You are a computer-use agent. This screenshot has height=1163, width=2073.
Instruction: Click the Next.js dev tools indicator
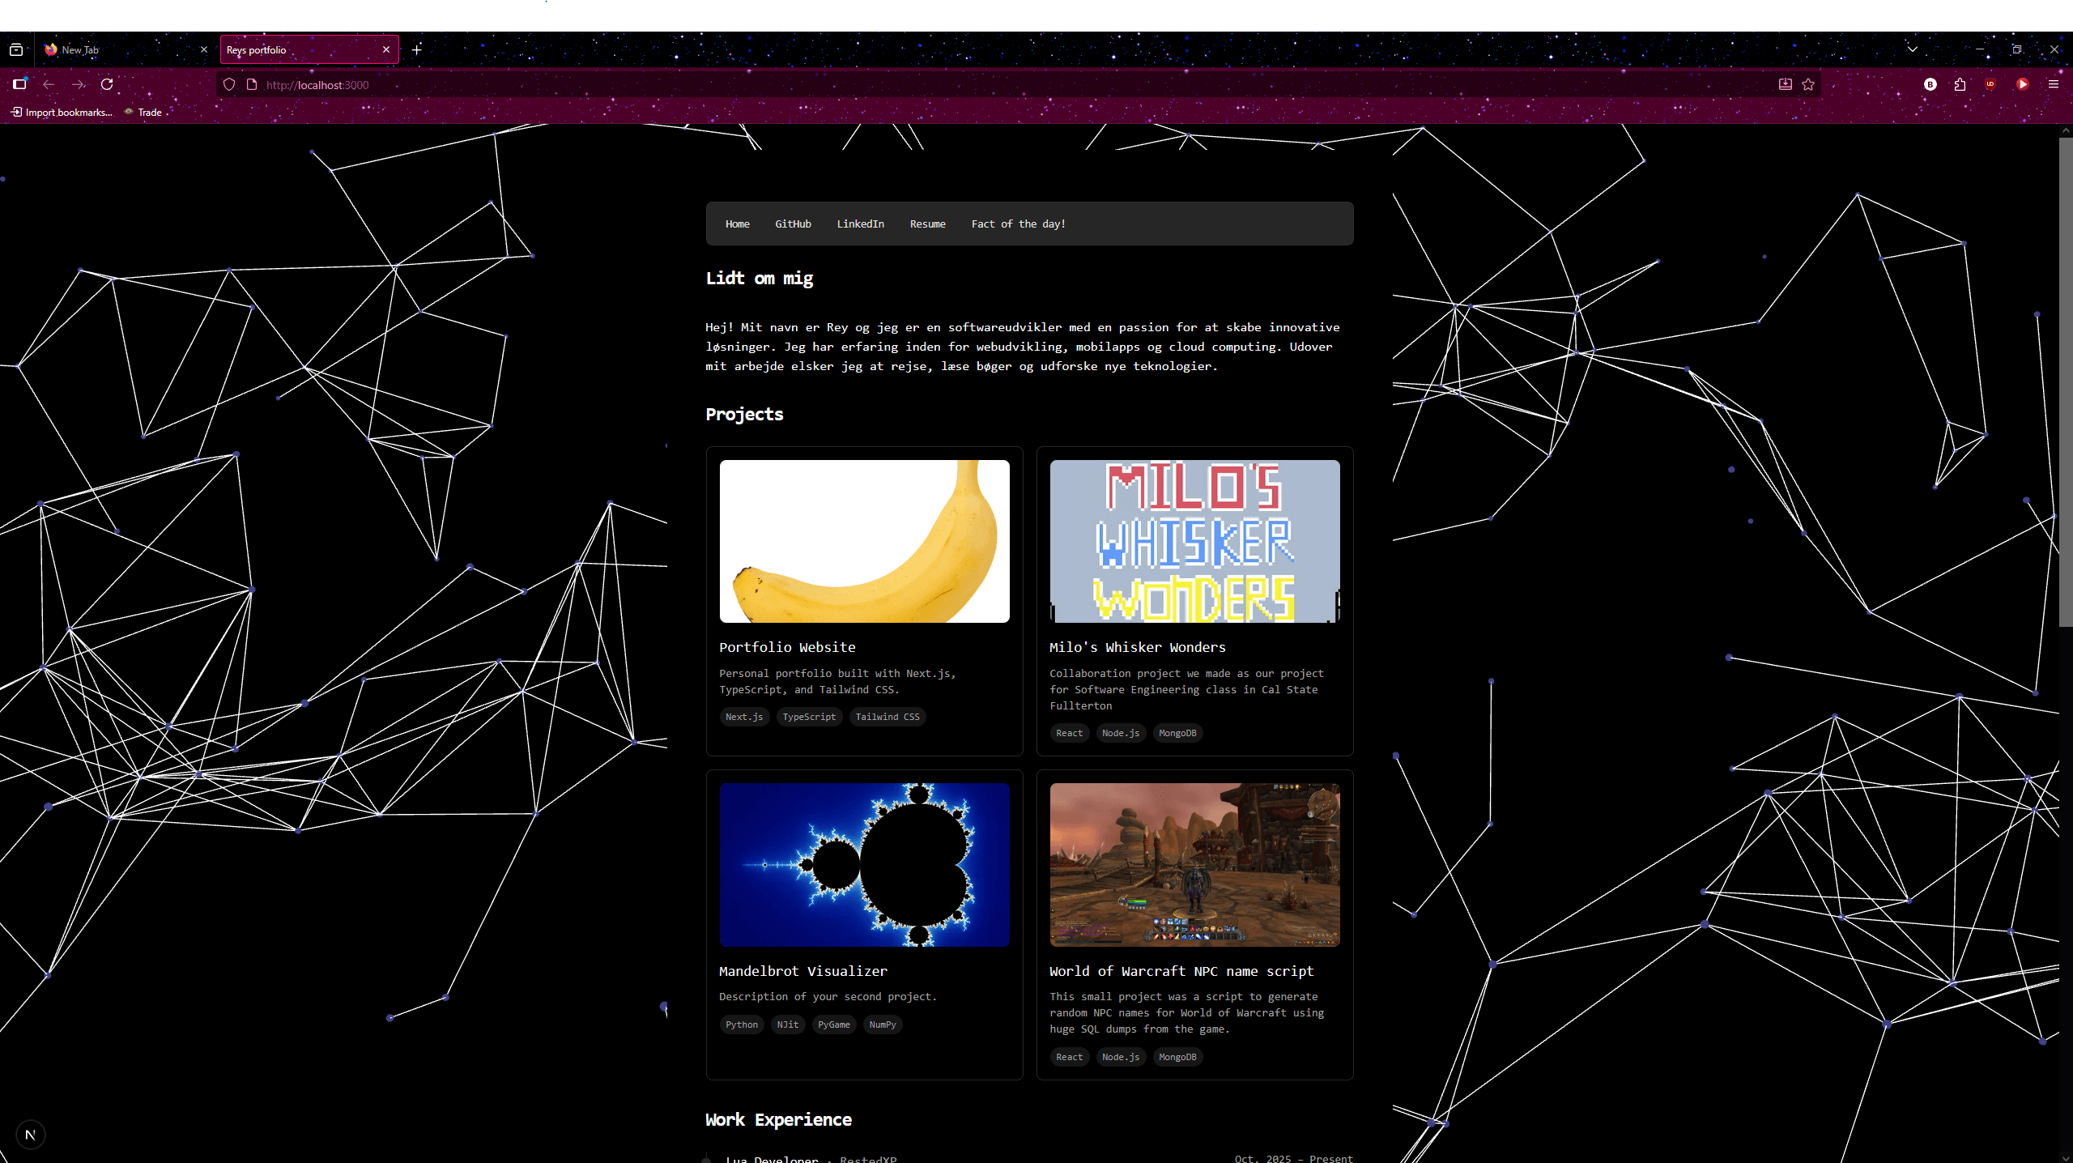point(30,1134)
